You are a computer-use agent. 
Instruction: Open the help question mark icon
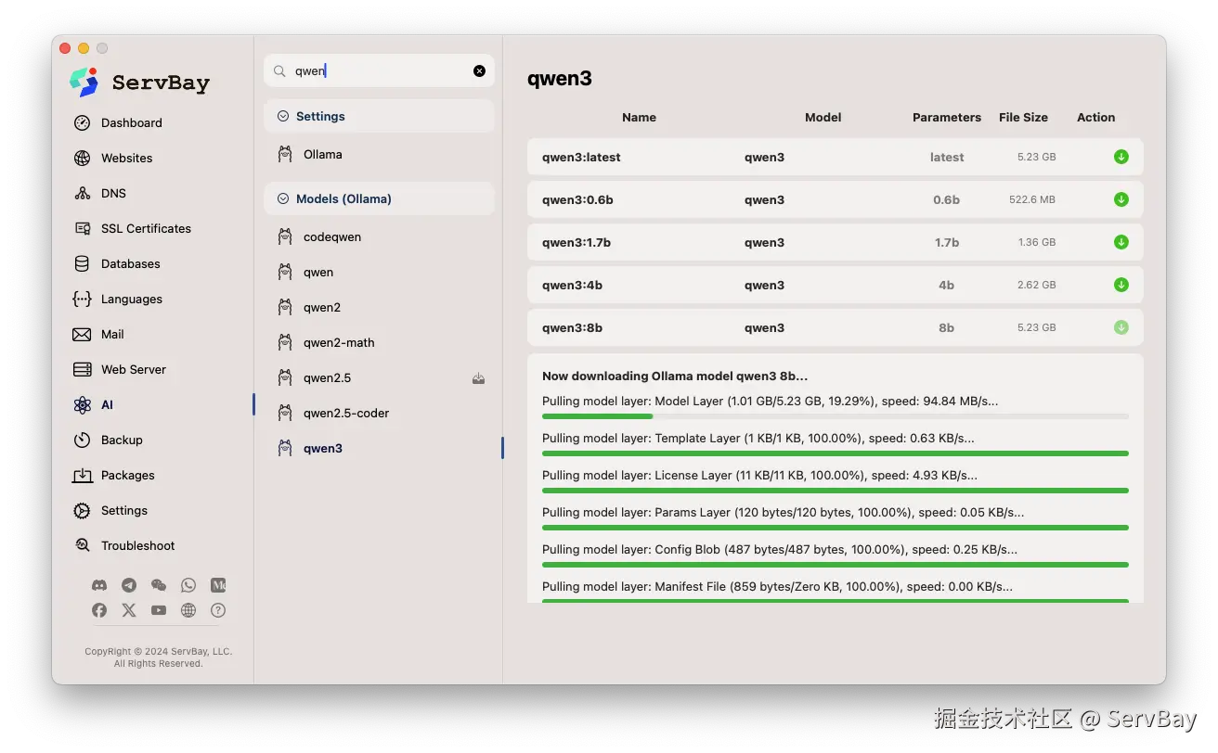[x=218, y=610]
